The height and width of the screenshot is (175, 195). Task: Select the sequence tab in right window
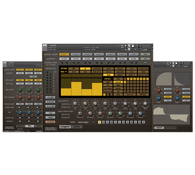pyautogui.click(x=159, y=128)
